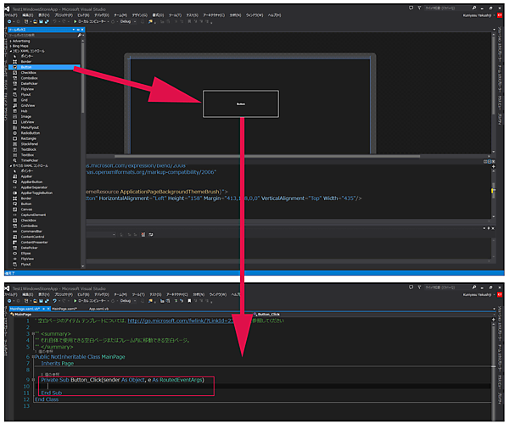Choose the Canvas control in the lower toolbox list
Viewport: 509px width, 424px height.
click(26, 209)
